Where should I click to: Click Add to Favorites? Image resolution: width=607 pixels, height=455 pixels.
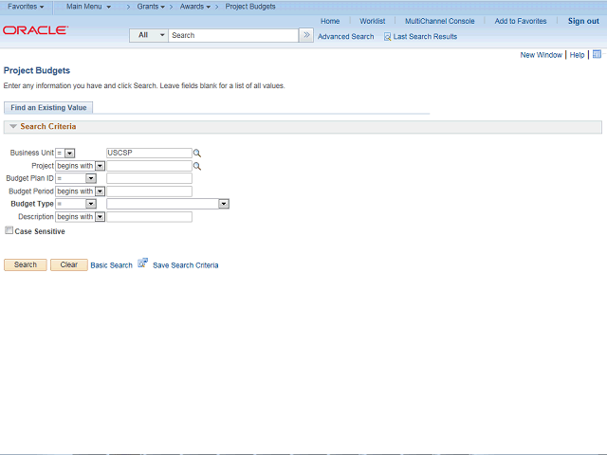(521, 21)
